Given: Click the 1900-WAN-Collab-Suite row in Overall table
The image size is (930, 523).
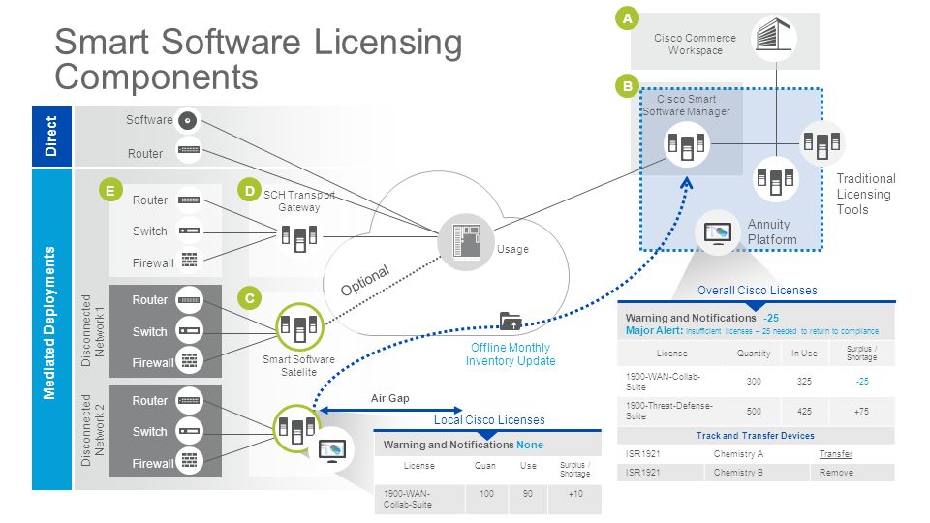Looking at the screenshot, I should 756,382.
